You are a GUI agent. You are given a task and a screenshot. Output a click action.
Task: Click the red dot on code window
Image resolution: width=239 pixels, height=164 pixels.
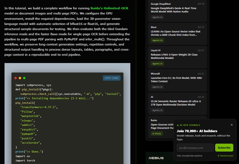tap(16, 78)
